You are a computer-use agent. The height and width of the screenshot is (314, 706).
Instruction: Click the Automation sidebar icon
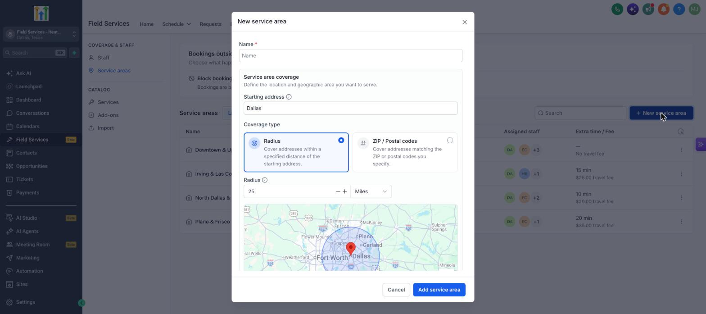point(9,271)
